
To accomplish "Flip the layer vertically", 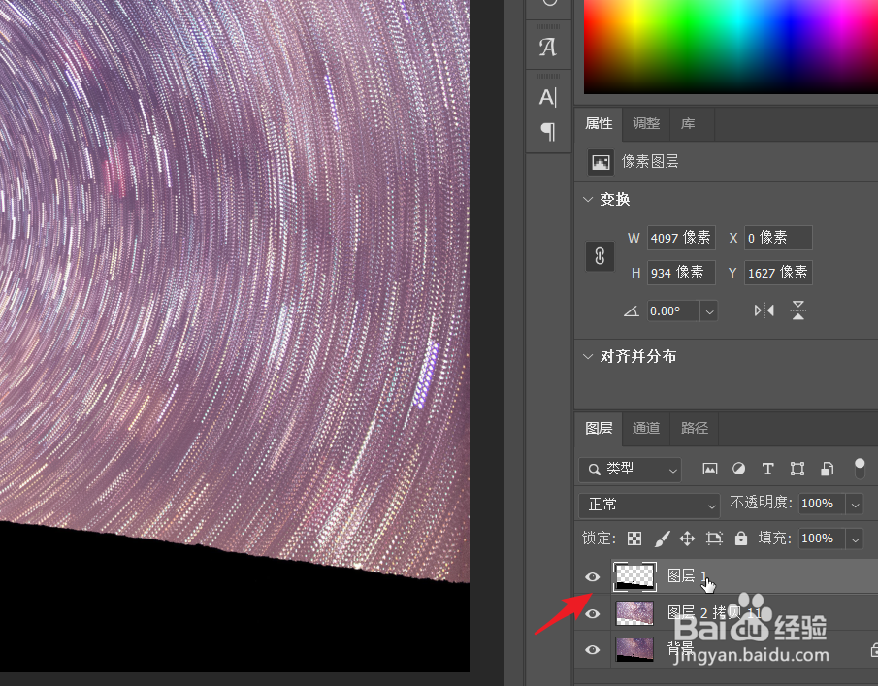I will (x=797, y=310).
